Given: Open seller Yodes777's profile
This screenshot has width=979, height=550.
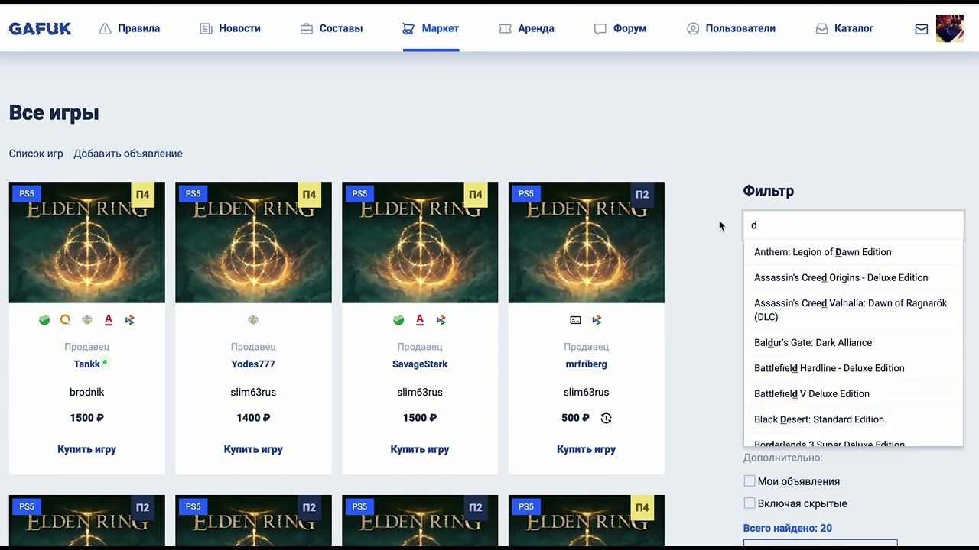Looking at the screenshot, I should (x=253, y=364).
